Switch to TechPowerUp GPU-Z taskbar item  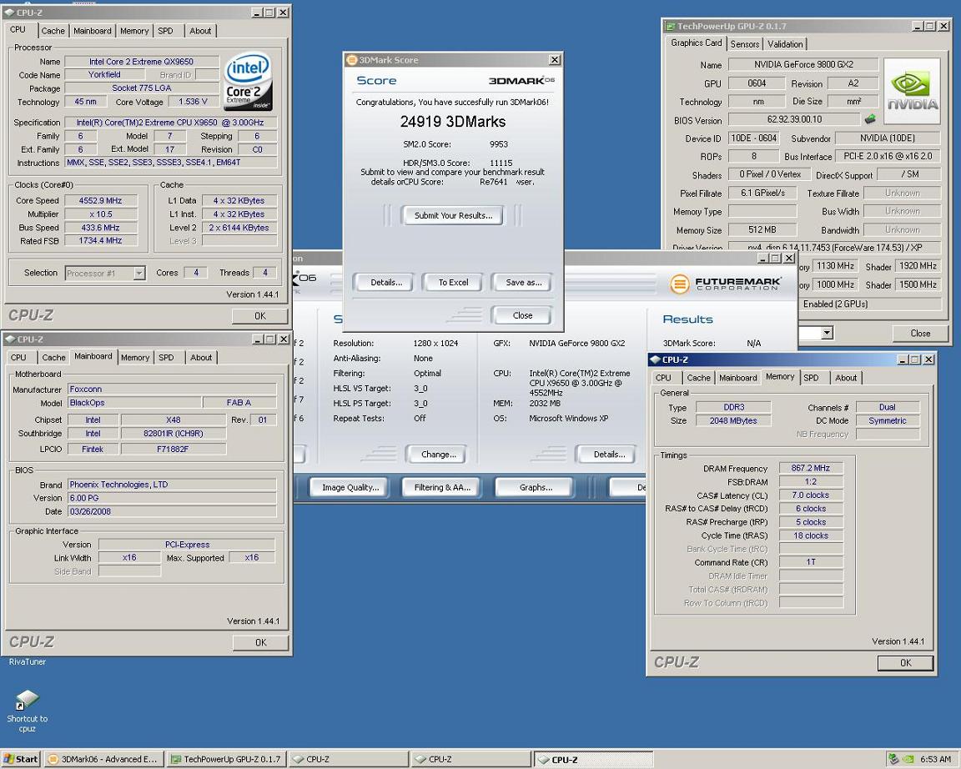(226, 759)
